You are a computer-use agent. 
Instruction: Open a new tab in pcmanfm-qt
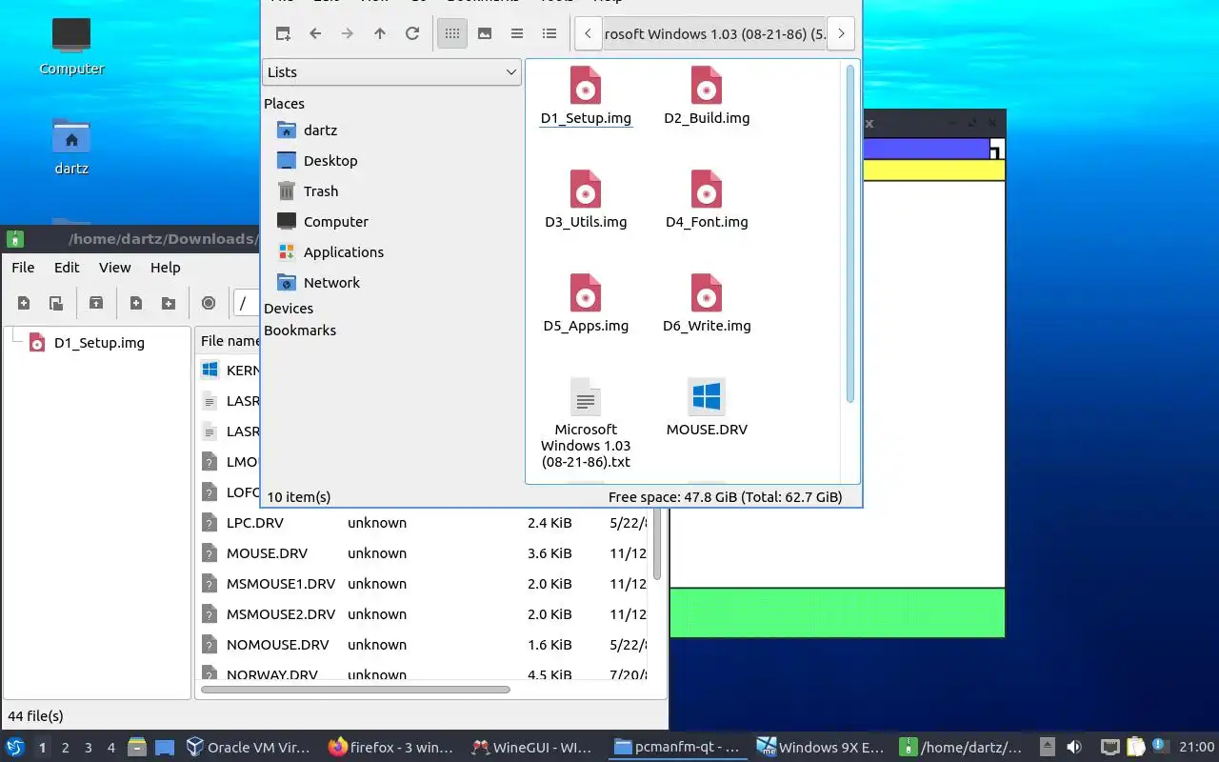(x=283, y=33)
